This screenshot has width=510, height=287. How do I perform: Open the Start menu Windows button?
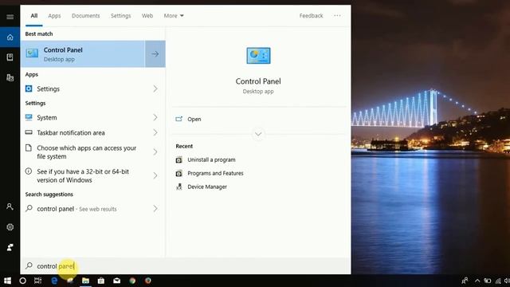(7, 281)
